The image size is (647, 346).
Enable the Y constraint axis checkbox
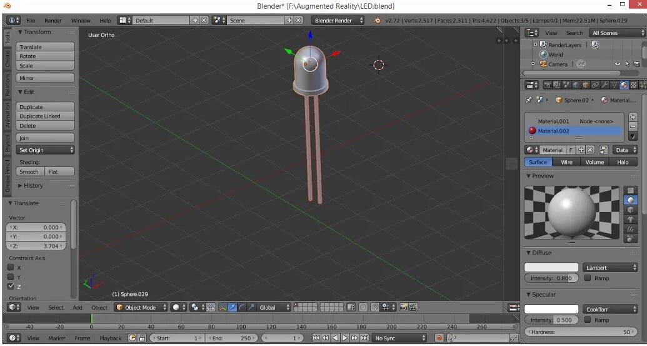11,277
